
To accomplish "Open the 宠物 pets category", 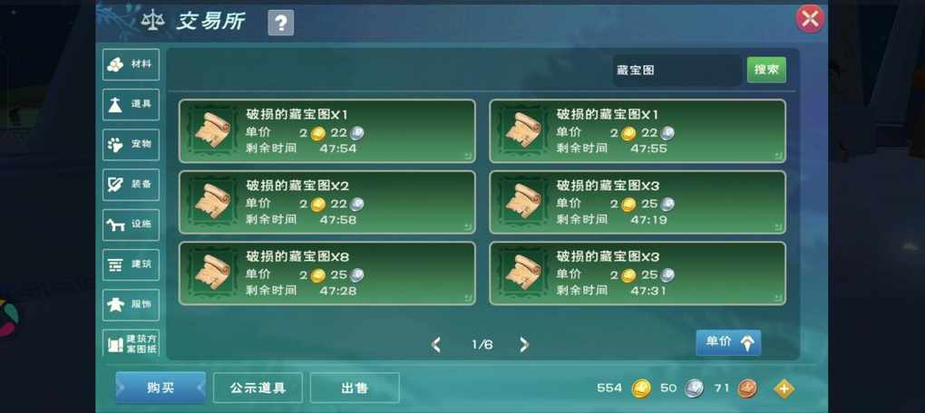I will pyautogui.click(x=131, y=144).
